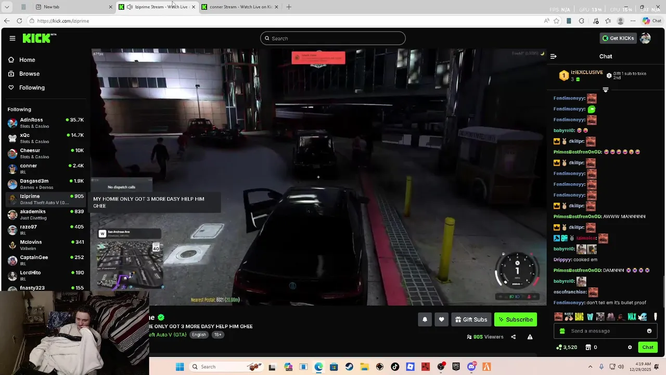Click the Gift Subs button
This screenshot has height=375, width=666.
tap(471, 319)
